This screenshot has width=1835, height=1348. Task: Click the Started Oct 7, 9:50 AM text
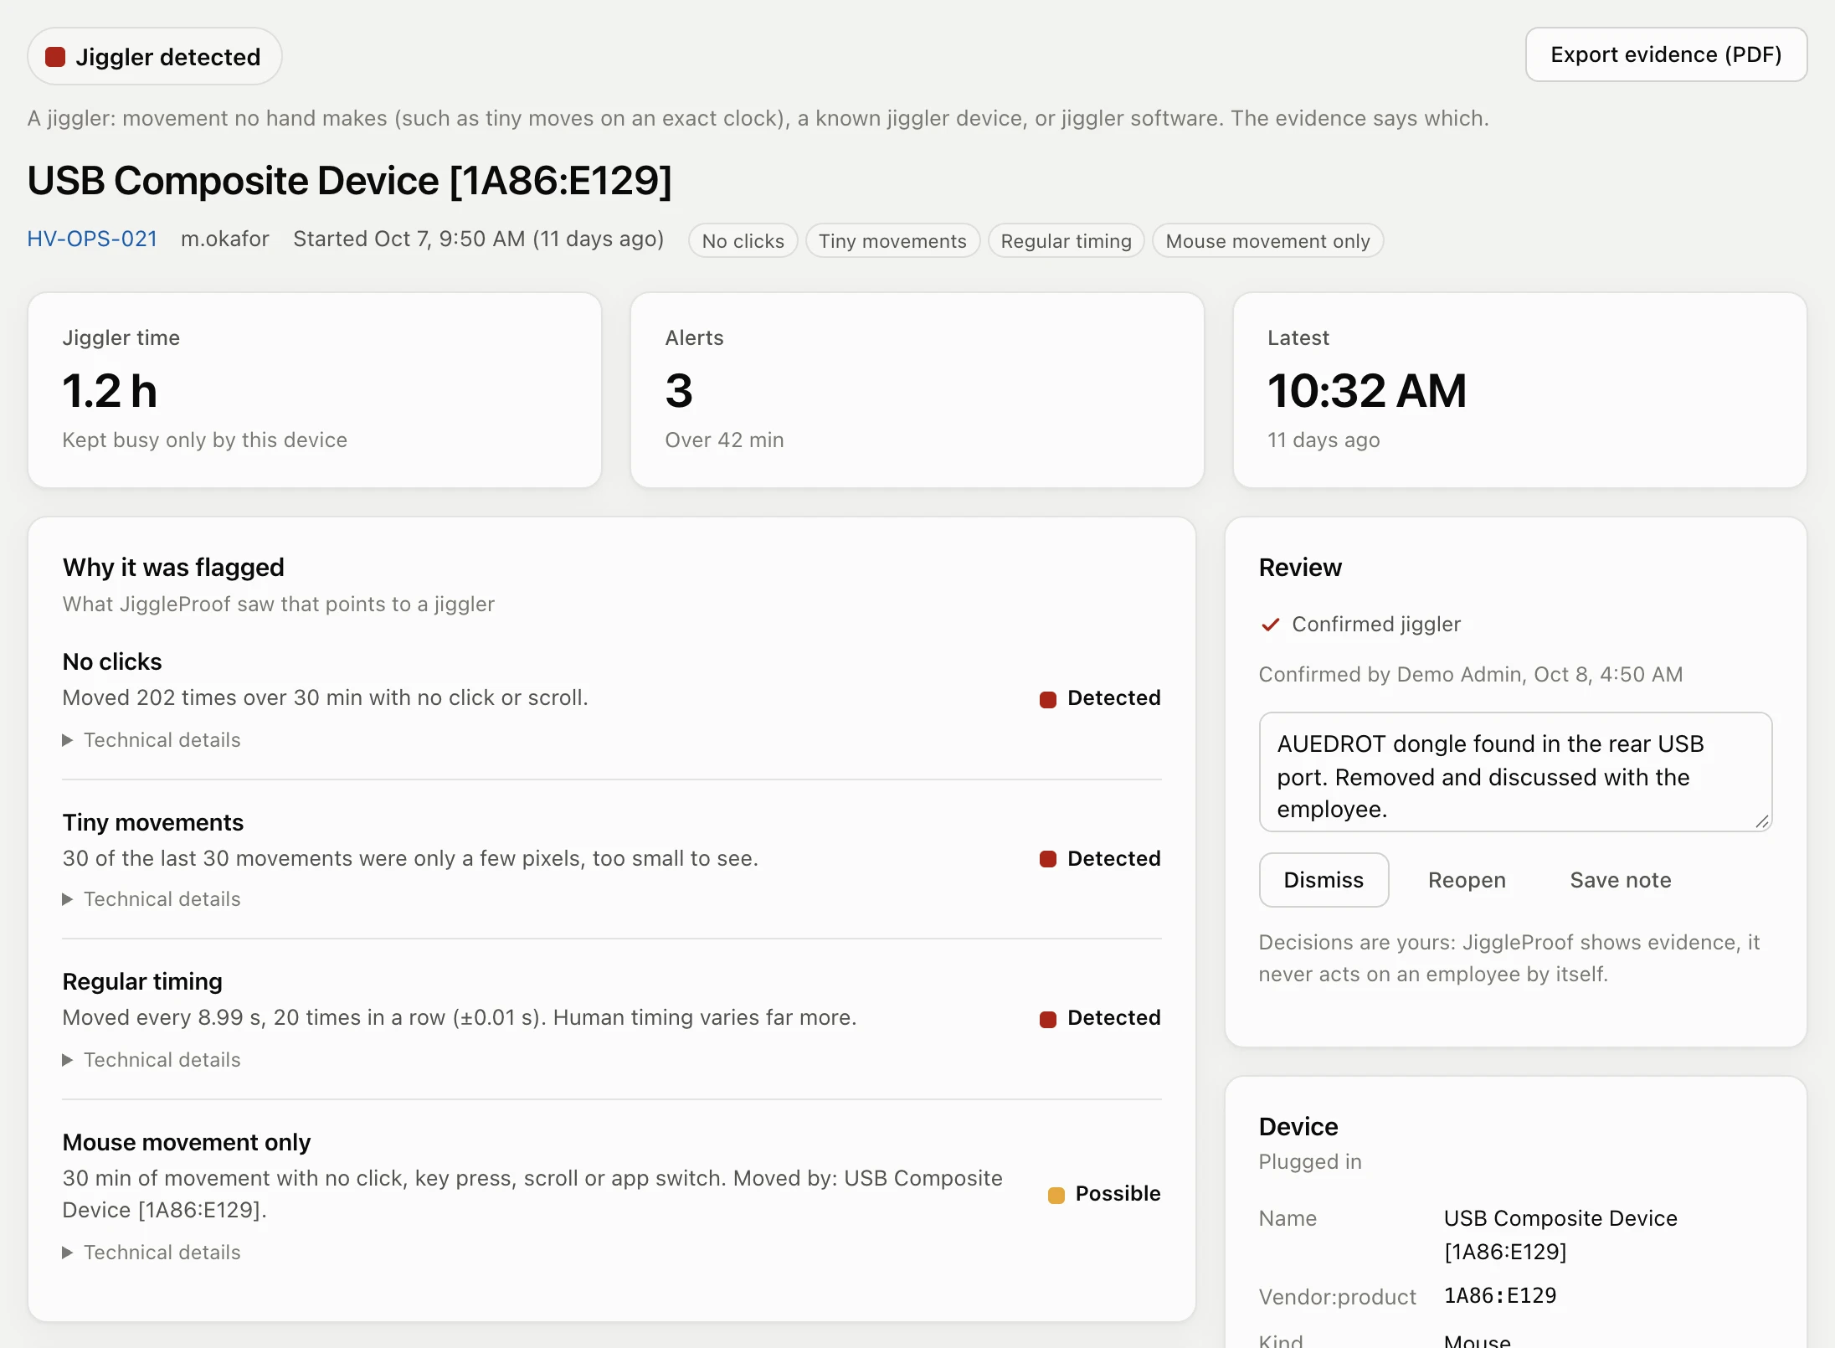point(409,239)
